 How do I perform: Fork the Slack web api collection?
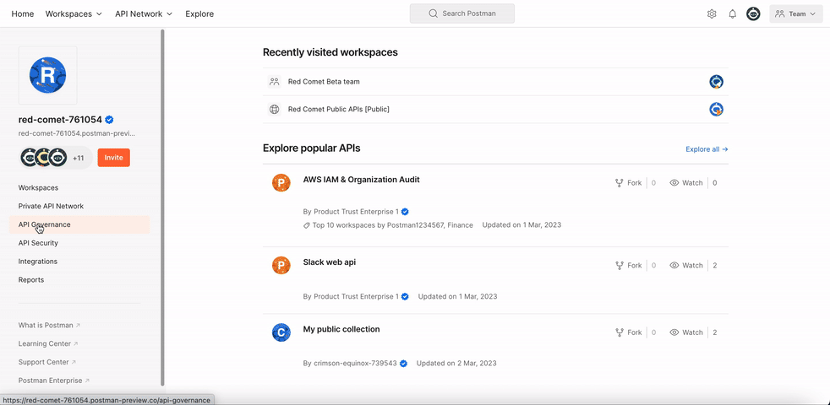tap(628, 266)
